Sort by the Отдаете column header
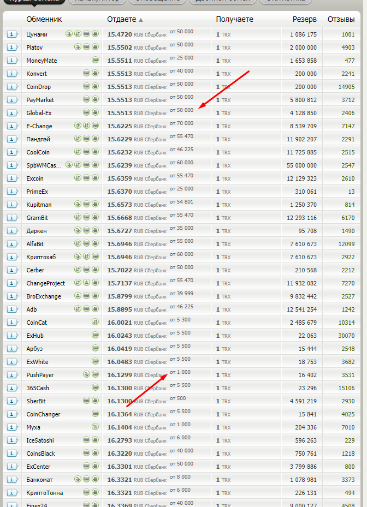This screenshot has height=507, width=367. click(x=122, y=20)
